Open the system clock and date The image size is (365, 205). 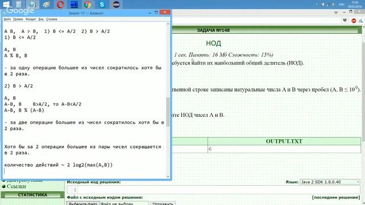[355, 5]
